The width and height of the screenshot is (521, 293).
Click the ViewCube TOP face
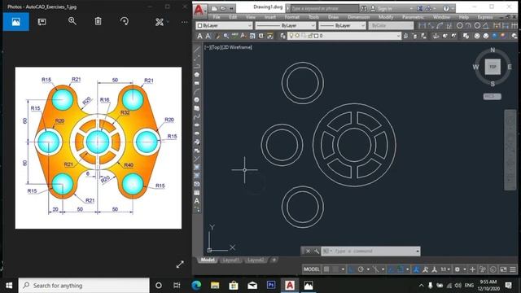pyautogui.click(x=493, y=67)
